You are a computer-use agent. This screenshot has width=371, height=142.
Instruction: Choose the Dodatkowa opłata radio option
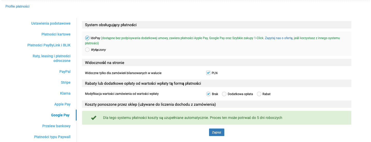(224, 94)
